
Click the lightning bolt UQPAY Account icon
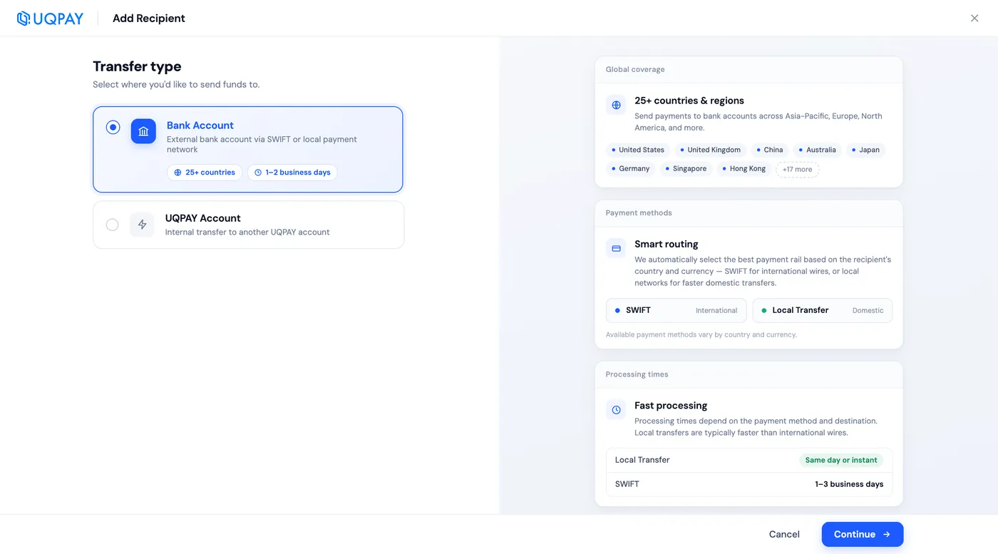[x=142, y=225]
